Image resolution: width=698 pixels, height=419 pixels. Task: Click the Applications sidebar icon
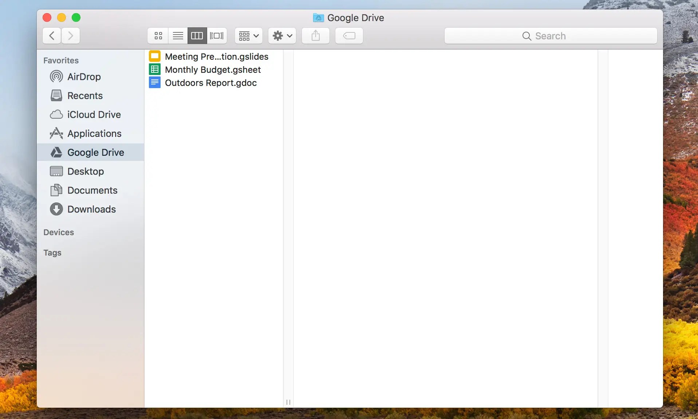[56, 133]
